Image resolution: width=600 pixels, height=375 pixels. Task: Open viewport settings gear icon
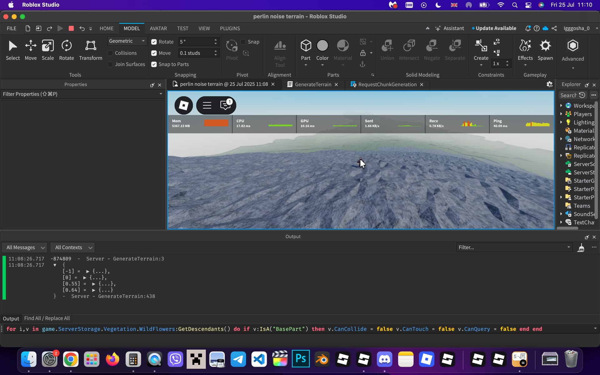[549, 84]
